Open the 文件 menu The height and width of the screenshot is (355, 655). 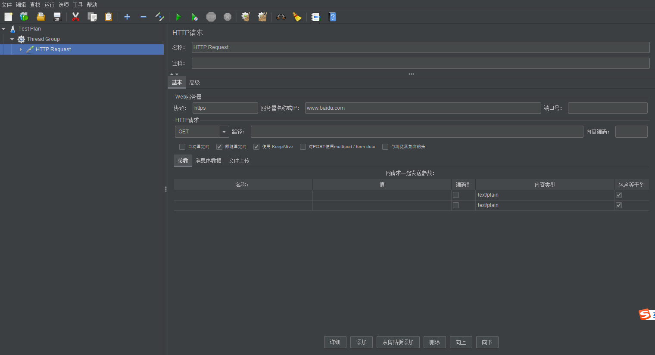click(7, 5)
